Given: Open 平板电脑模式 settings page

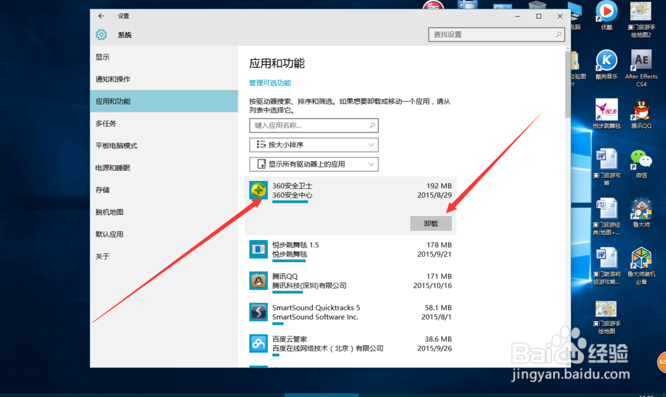Looking at the screenshot, I should [x=164, y=146].
